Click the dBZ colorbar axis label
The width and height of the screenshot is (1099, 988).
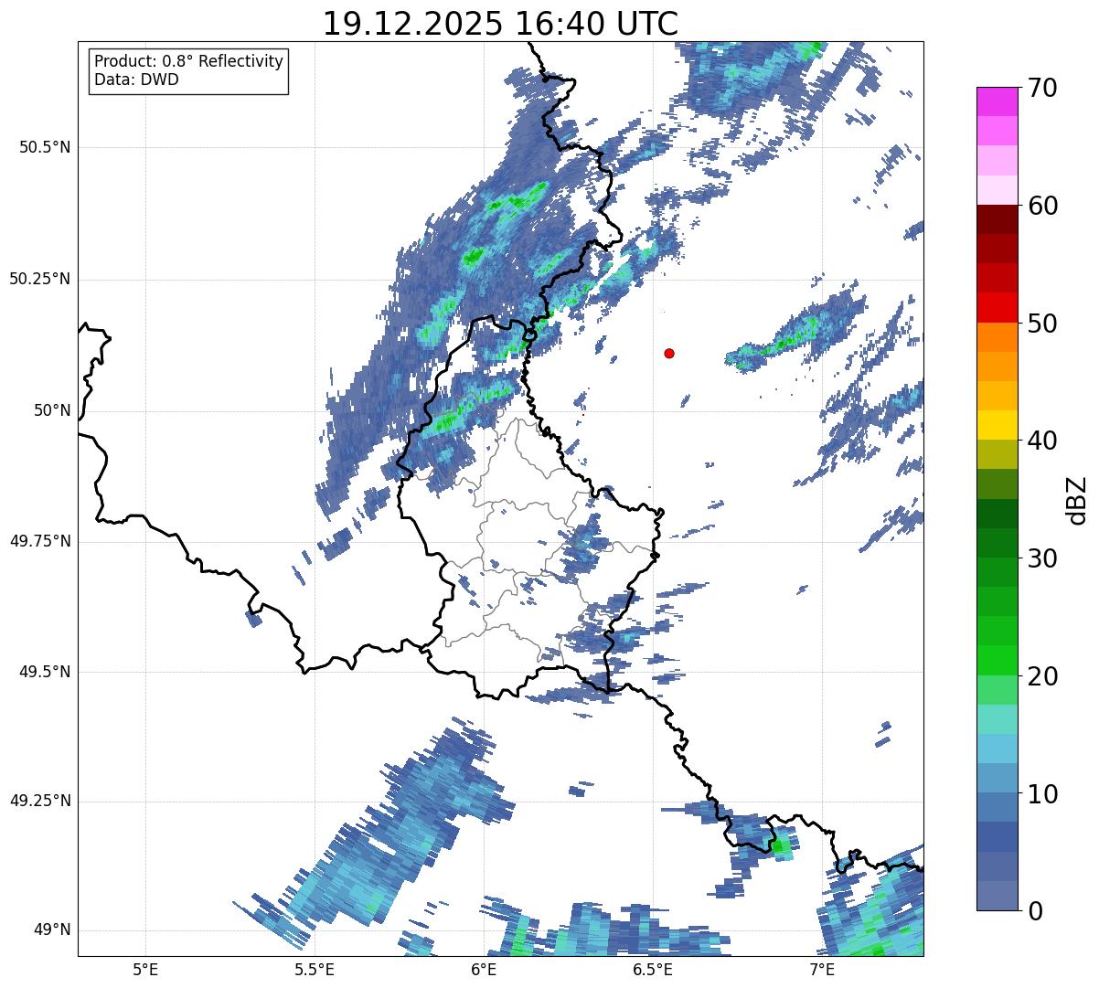point(1079,499)
